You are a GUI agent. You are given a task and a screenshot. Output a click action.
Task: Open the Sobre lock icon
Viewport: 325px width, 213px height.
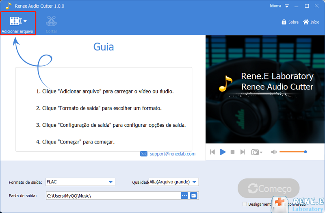coord(284,22)
